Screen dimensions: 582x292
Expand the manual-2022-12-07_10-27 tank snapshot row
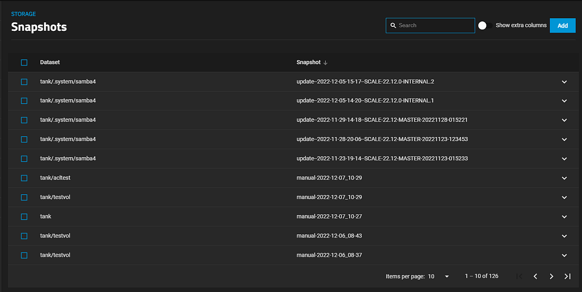(x=564, y=217)
